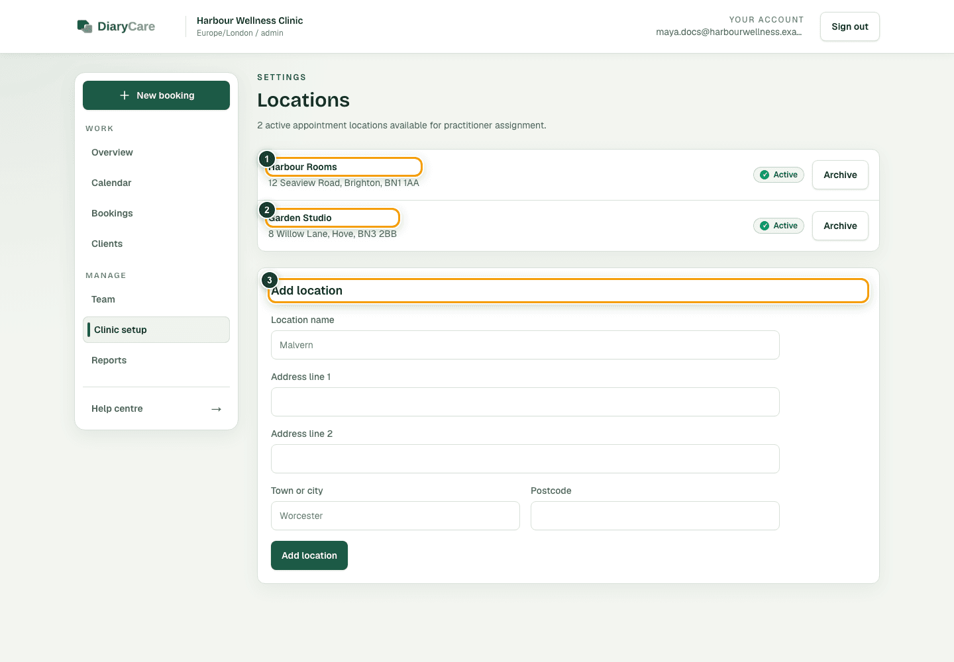This screenshot has width=954, height=662.
Task: Click the 8 Willow Lane address text
Action: [333, 234]
